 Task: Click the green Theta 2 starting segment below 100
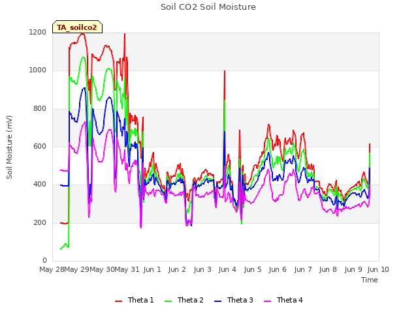coord(65,246)
